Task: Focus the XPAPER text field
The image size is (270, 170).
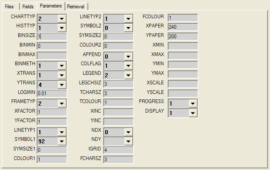Action: click(183, 27)
